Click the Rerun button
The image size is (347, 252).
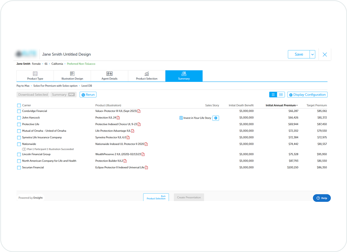coord(88,95)
